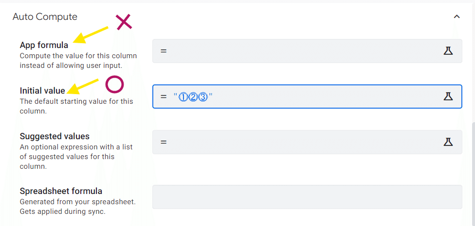This screenshot has width=475, height=226.
Task: Click the App formula label
Action: [x=44, y=45]
